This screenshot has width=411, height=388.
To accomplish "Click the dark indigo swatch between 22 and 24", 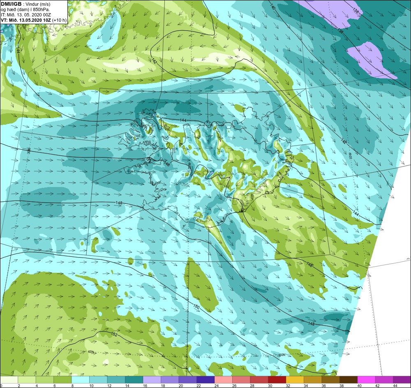I will (205, 380).
